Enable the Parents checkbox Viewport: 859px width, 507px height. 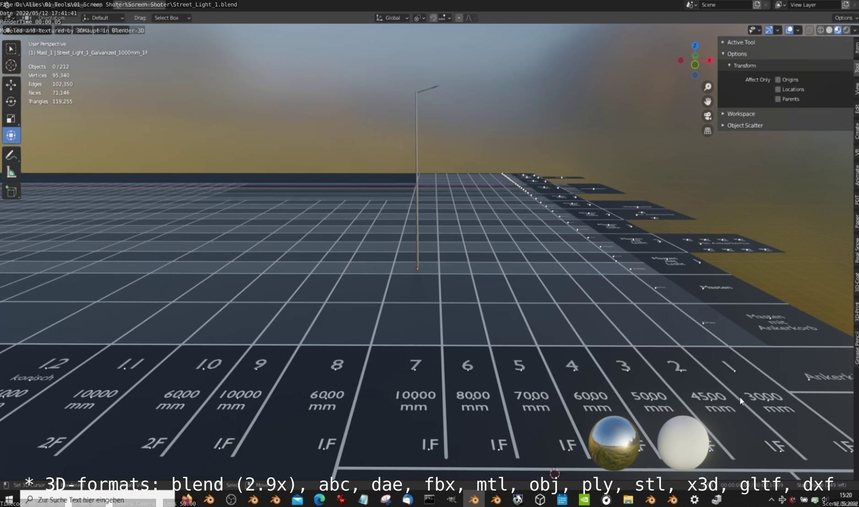pos(778,99)
